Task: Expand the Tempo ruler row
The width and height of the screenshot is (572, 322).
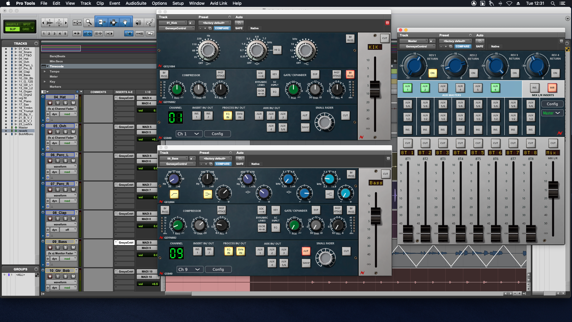Action: point(45,72)
